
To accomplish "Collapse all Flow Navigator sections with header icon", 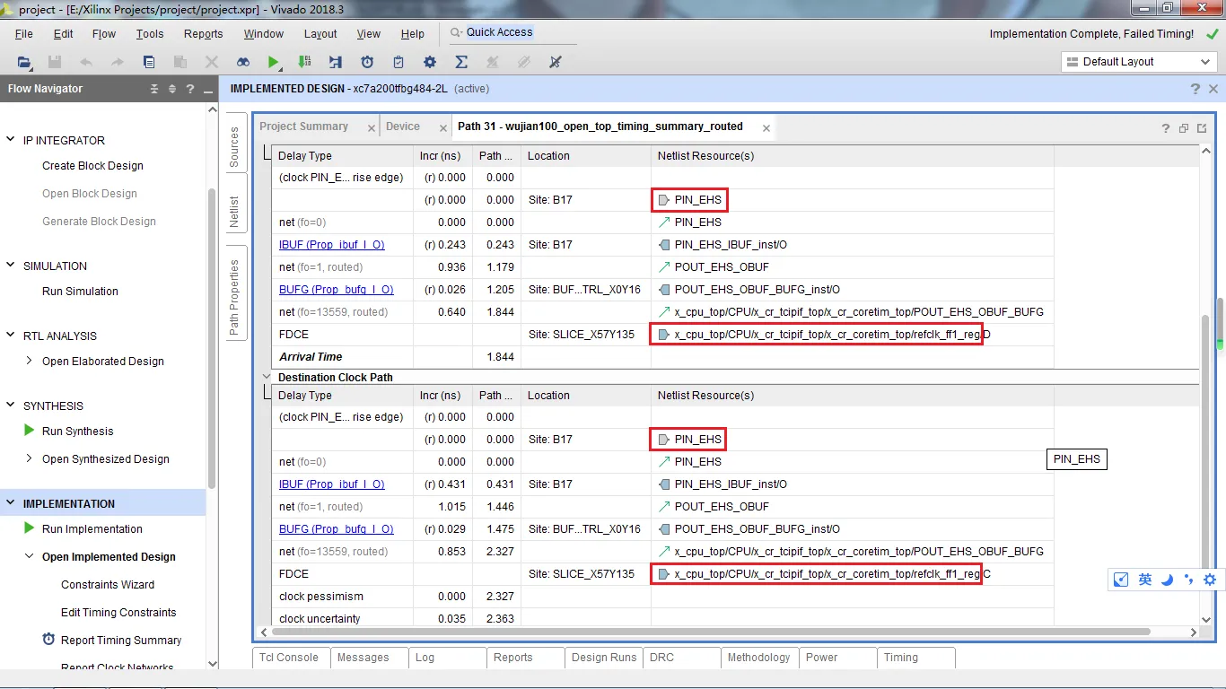I will 154,89.
